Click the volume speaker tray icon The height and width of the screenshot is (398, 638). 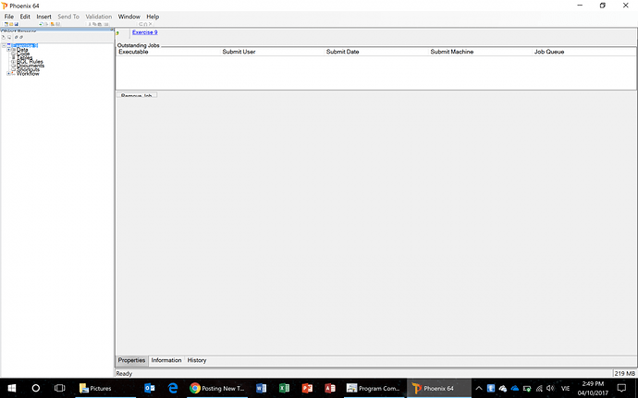550,388
